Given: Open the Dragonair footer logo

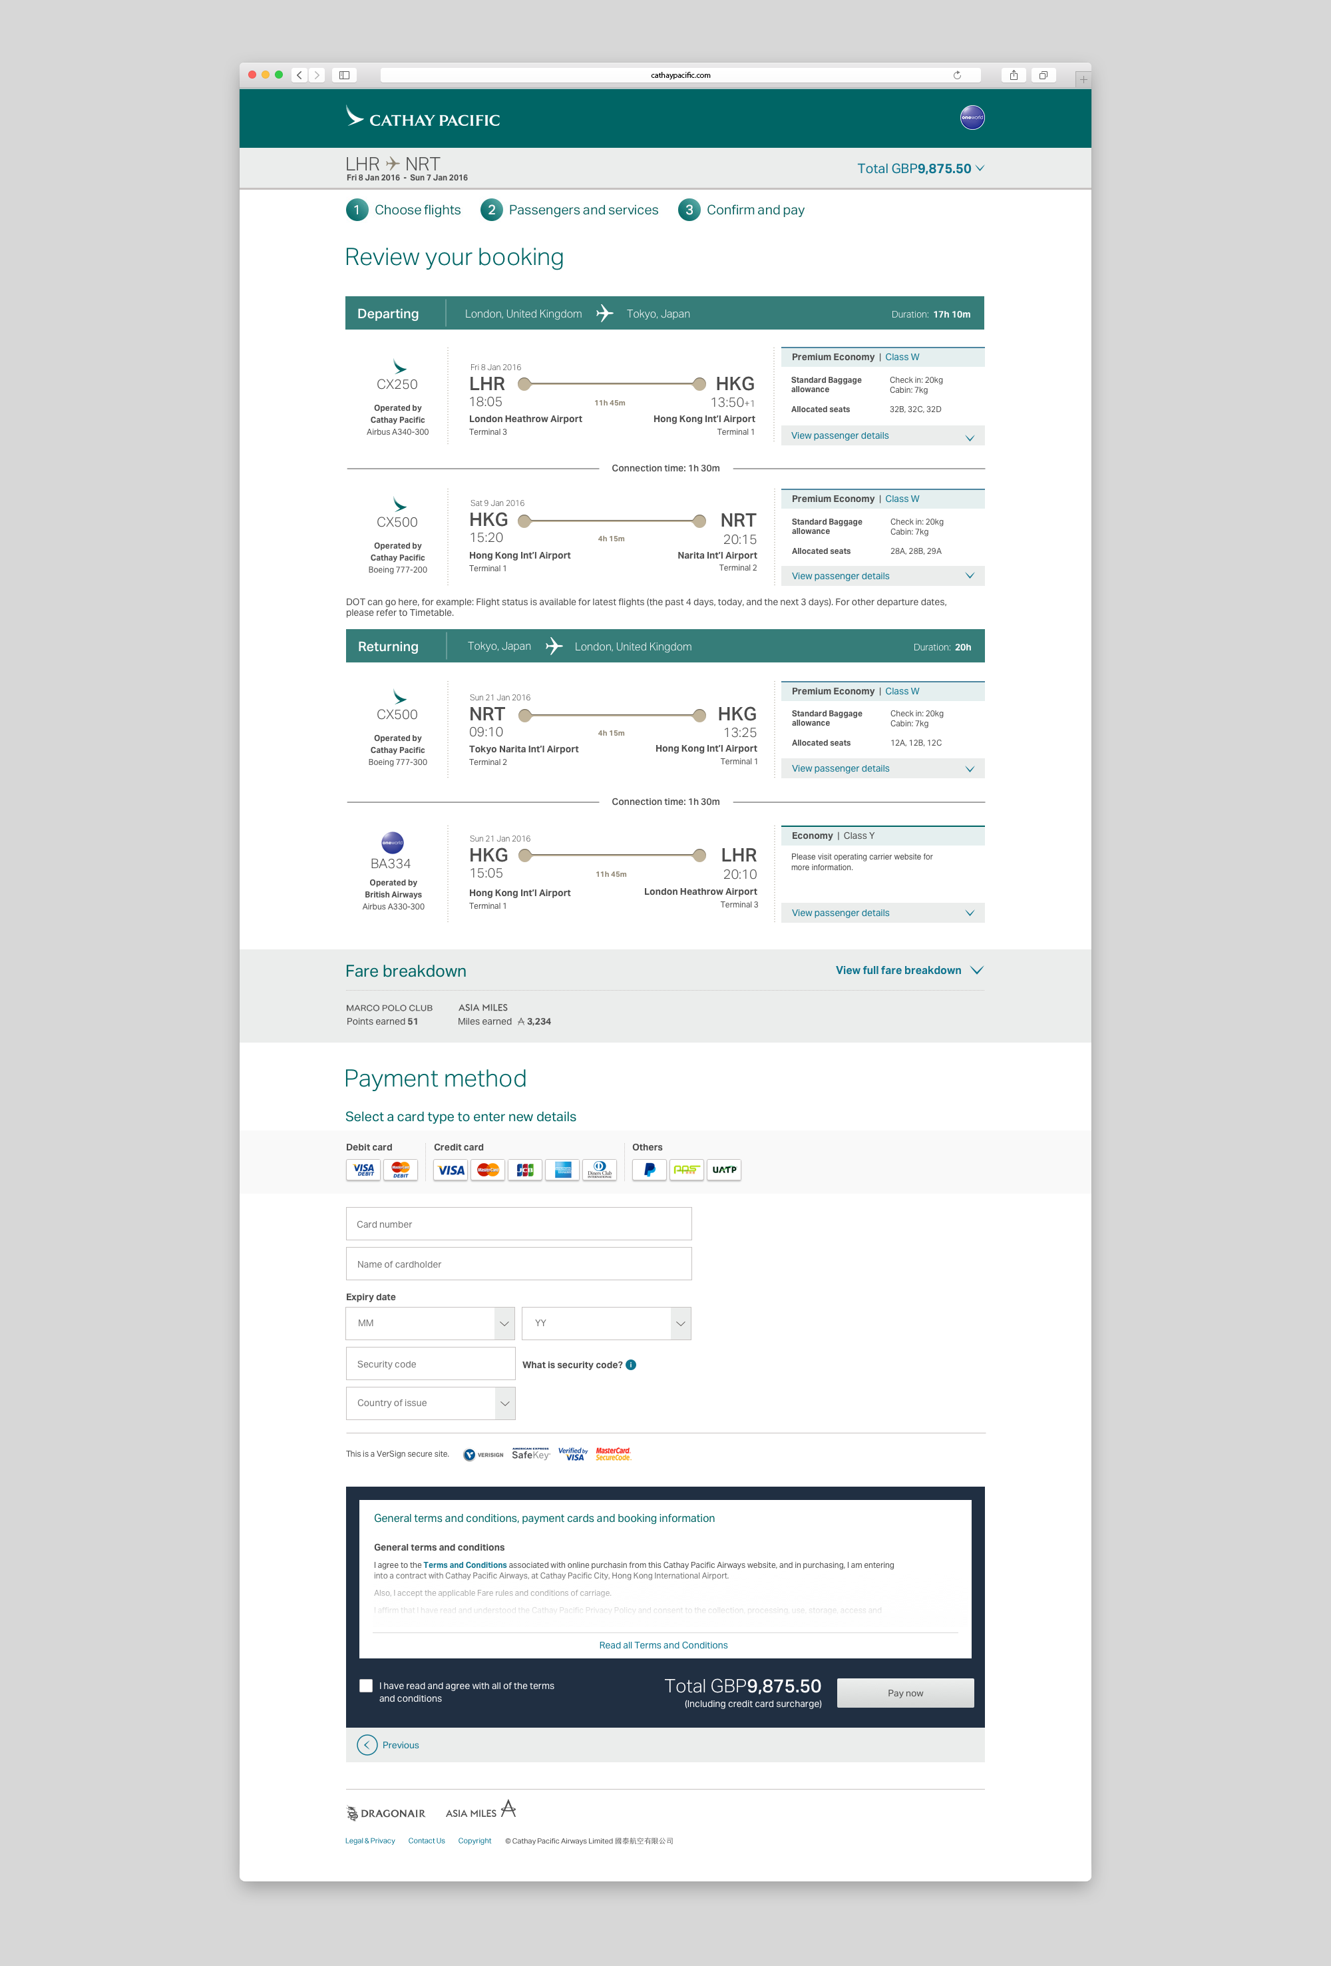Looking at the screenshot, I should click(x=385, y=1813).
